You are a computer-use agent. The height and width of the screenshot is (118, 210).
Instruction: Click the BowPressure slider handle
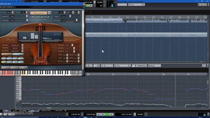pos(72,45)
